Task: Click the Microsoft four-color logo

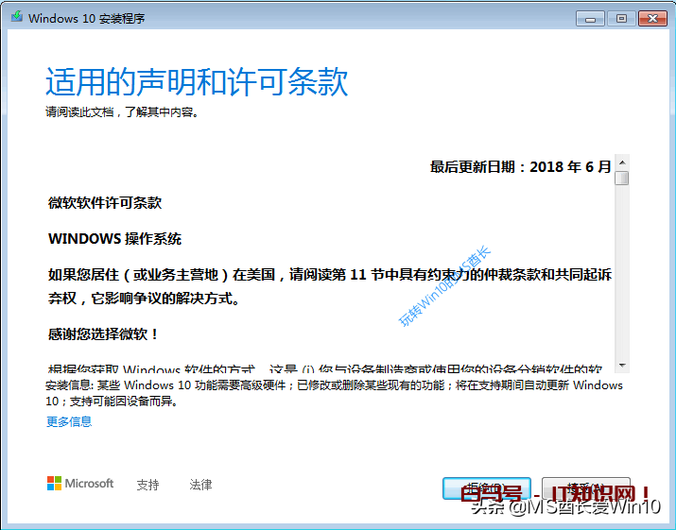Action: point(55,484)
